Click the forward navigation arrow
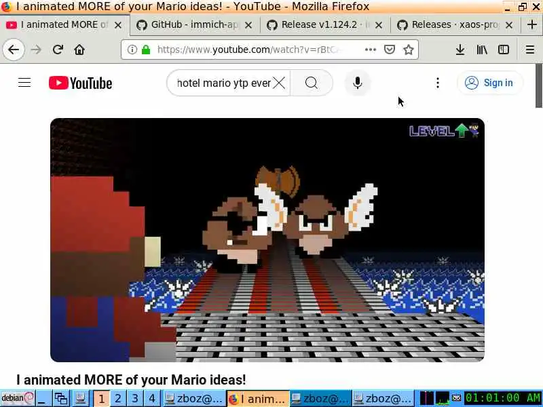 (36, 50)
